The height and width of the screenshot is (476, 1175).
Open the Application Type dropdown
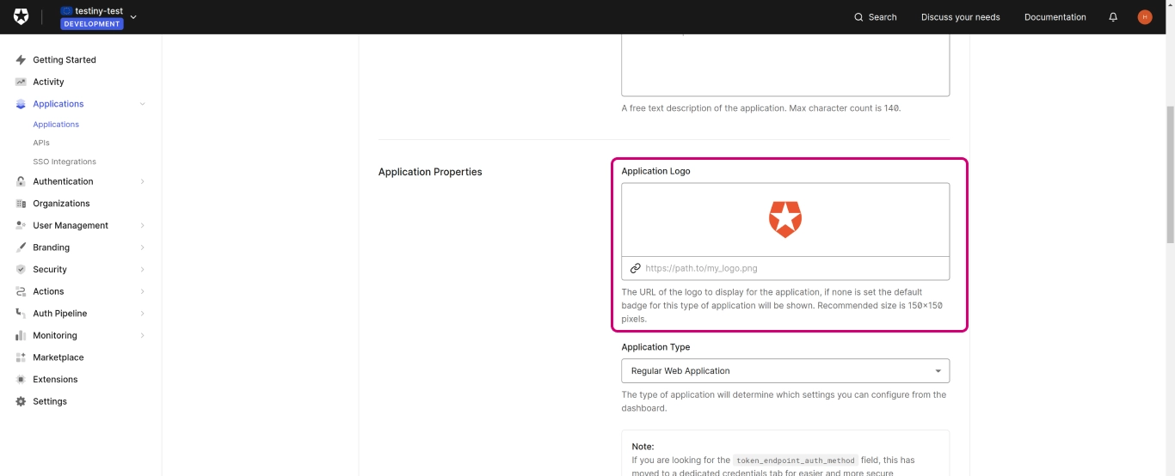(x=784, y=371)
